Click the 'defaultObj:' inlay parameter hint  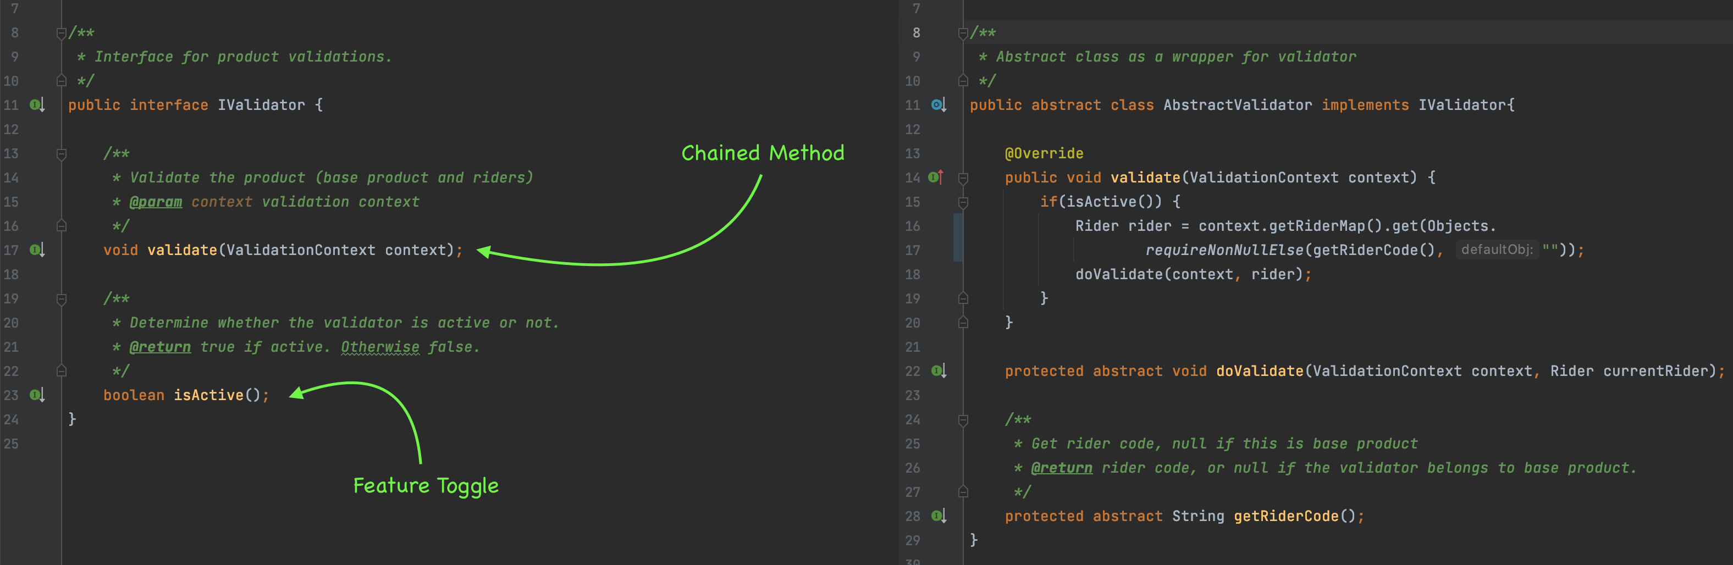tap(1497, 250)
